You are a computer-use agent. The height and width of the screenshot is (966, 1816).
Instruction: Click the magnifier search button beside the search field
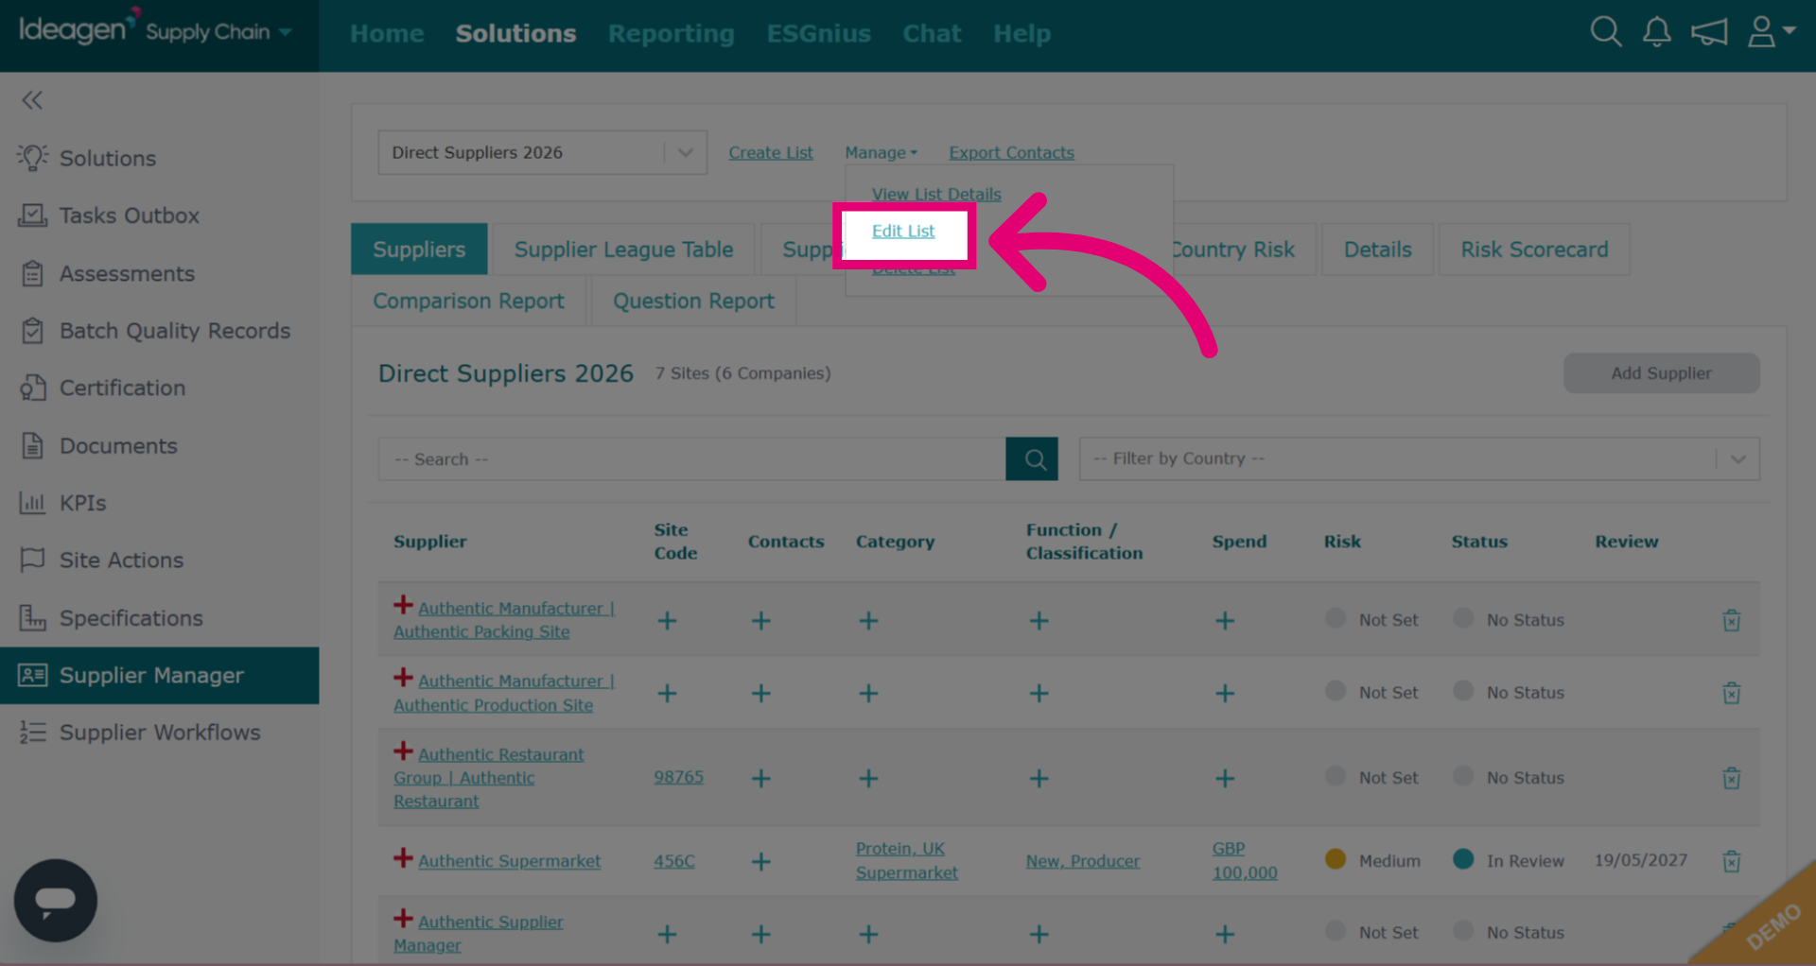[1032, 458]
